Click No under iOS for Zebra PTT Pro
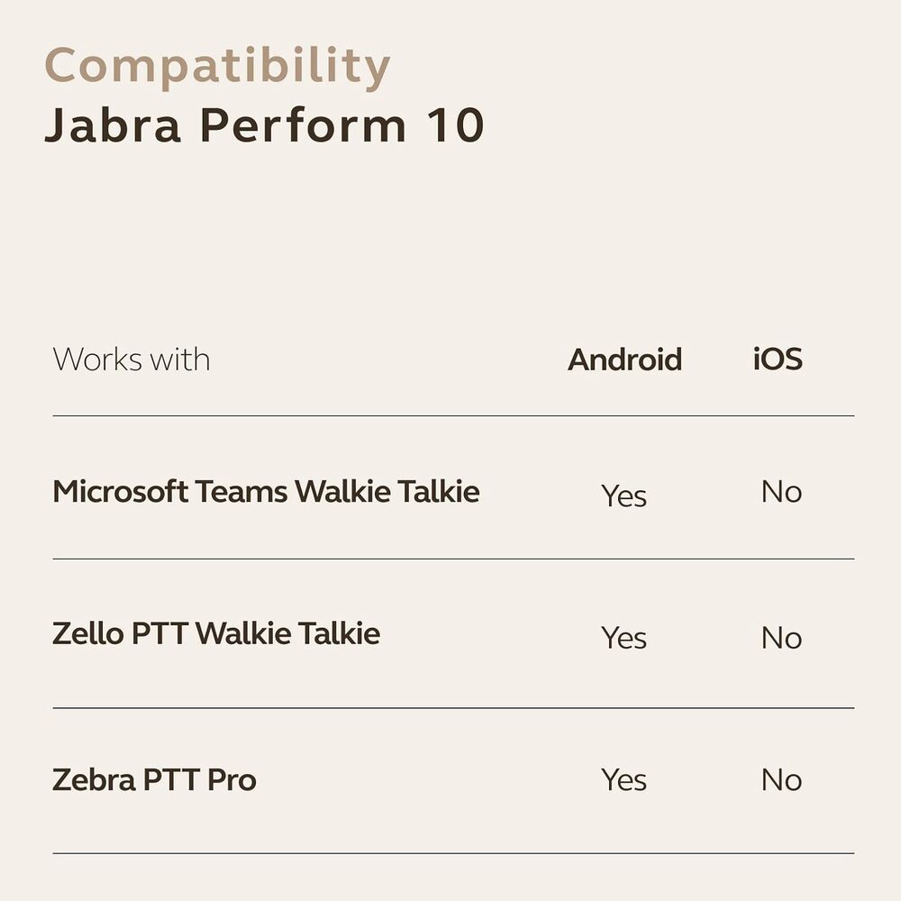 (781, 779)
